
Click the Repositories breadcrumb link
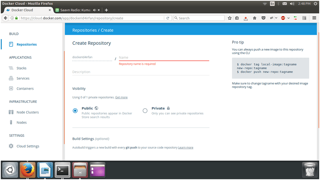click(84, 30)
